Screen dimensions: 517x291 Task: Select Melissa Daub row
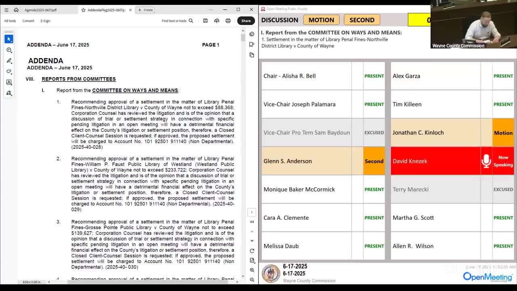[x=323, y=246]
